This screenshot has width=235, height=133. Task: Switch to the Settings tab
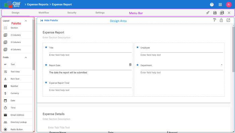pos(100,13)
